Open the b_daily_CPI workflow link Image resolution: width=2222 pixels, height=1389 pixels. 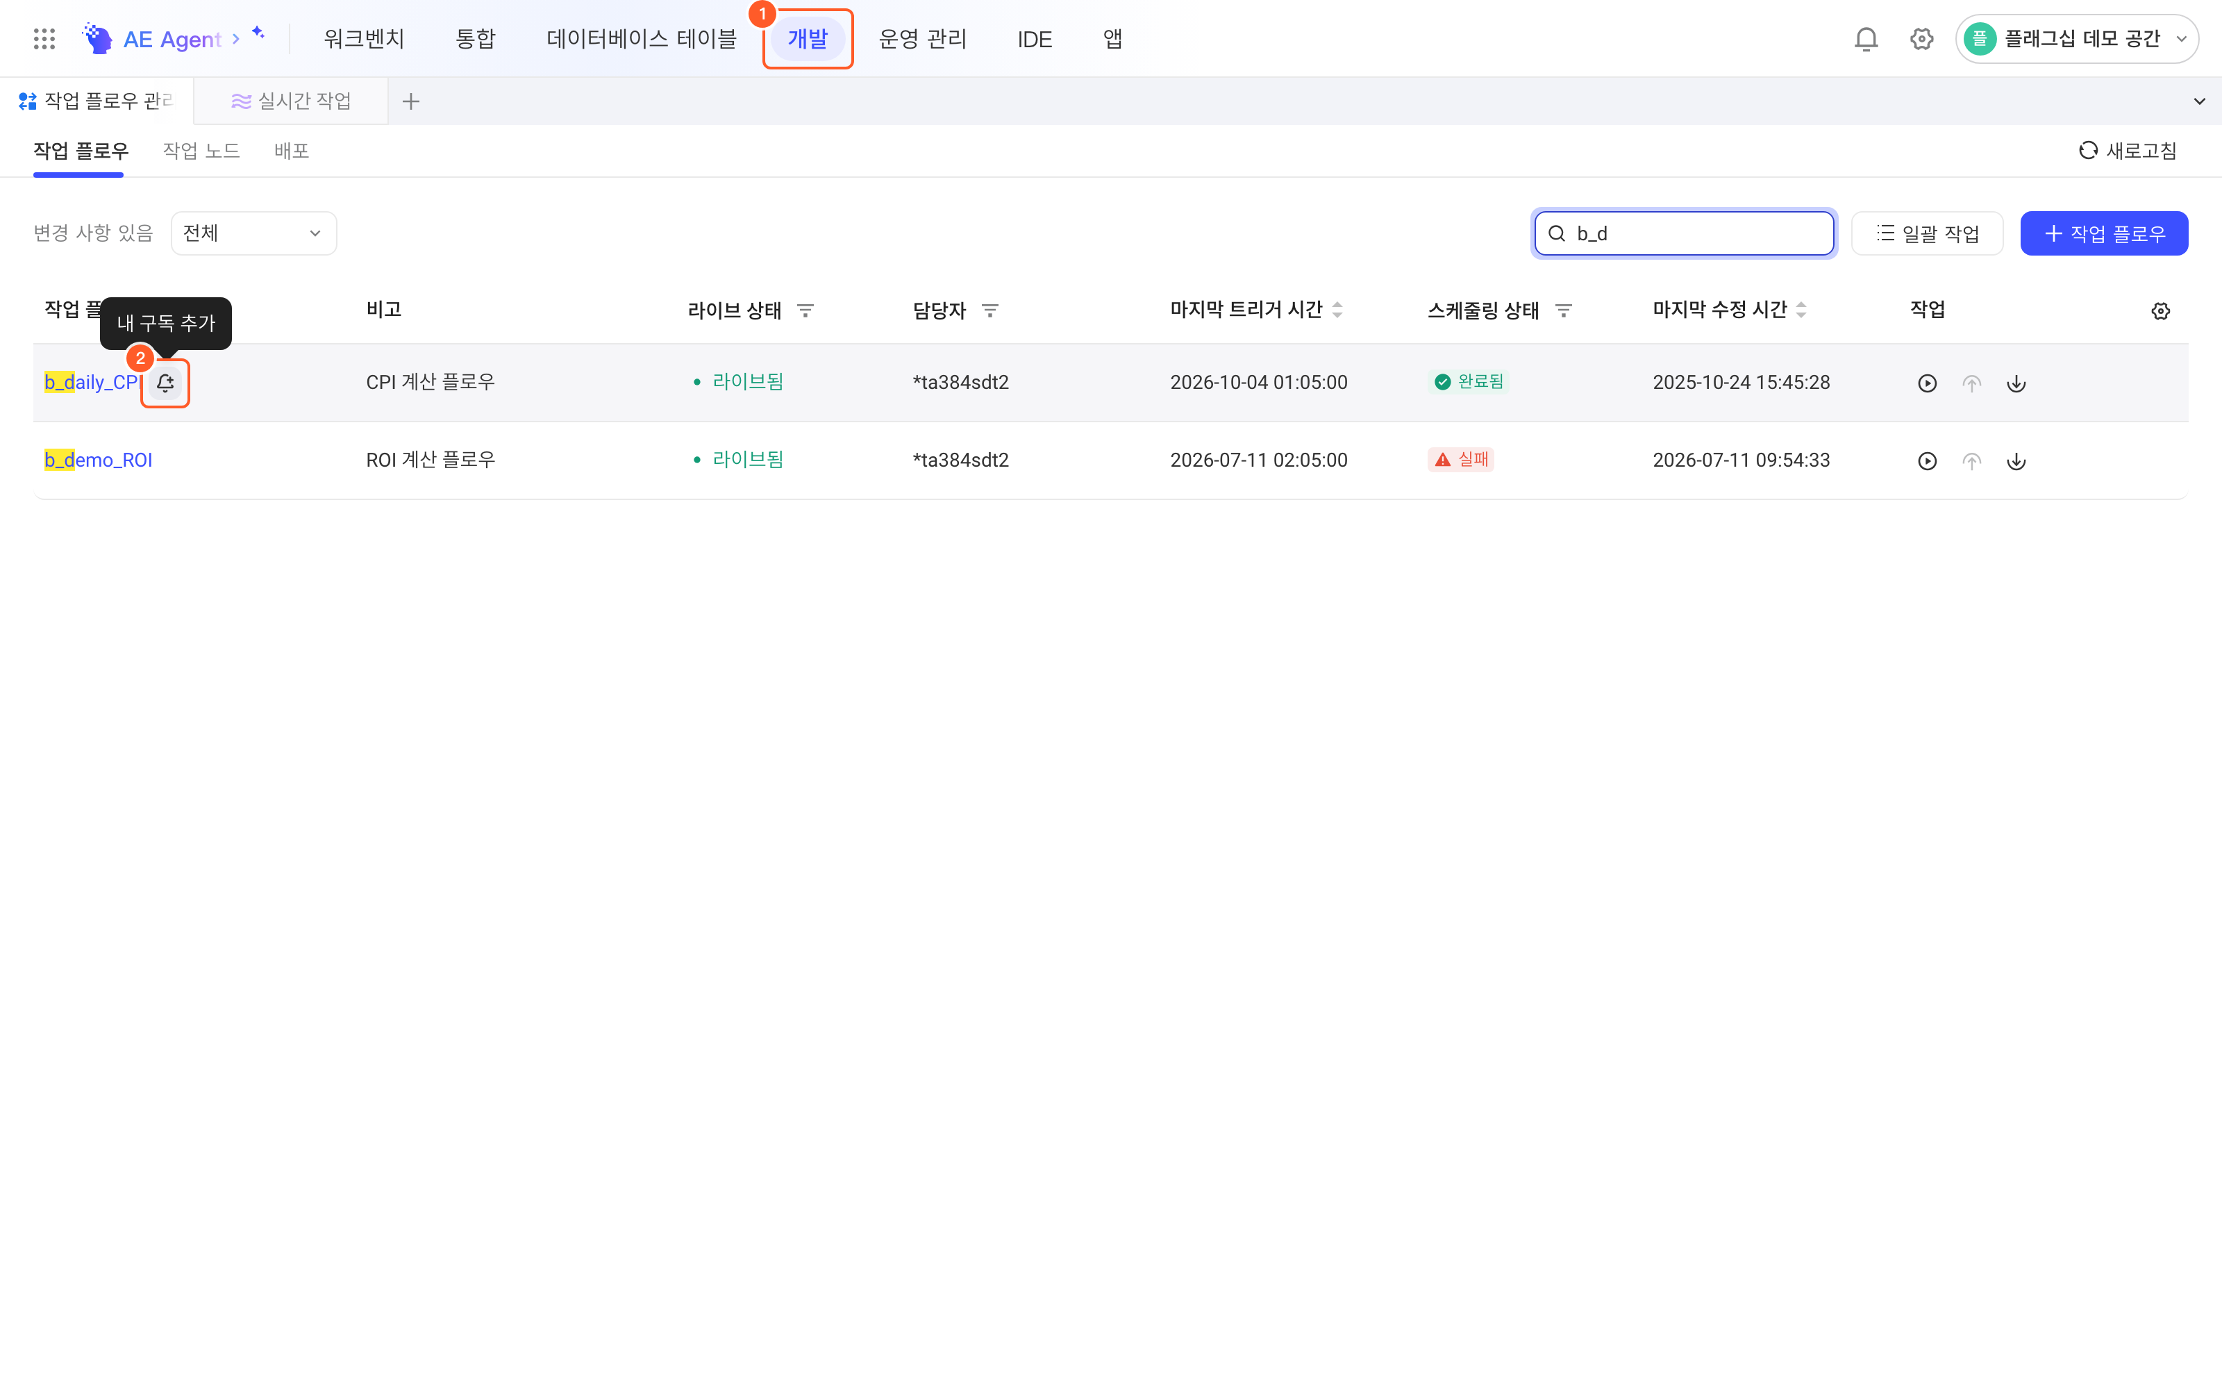tap(94, 382)
